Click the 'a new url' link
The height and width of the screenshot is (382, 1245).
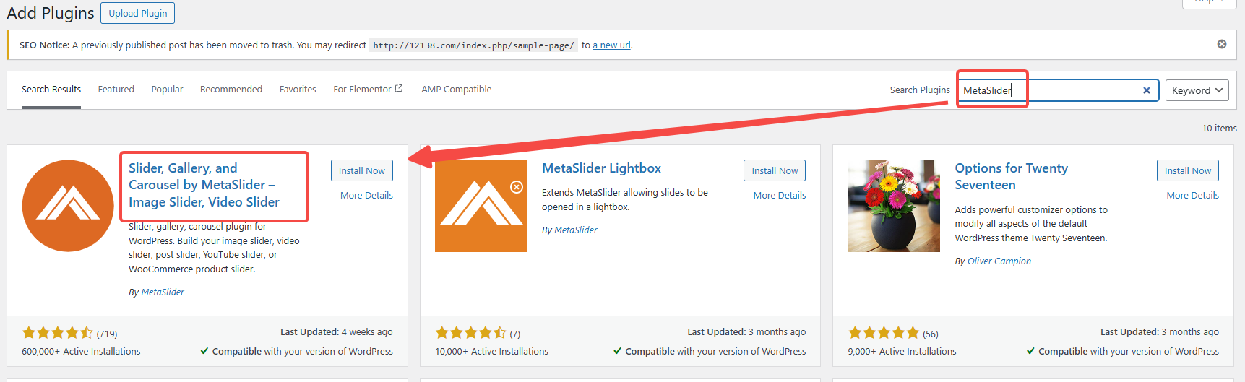(611, 45)
